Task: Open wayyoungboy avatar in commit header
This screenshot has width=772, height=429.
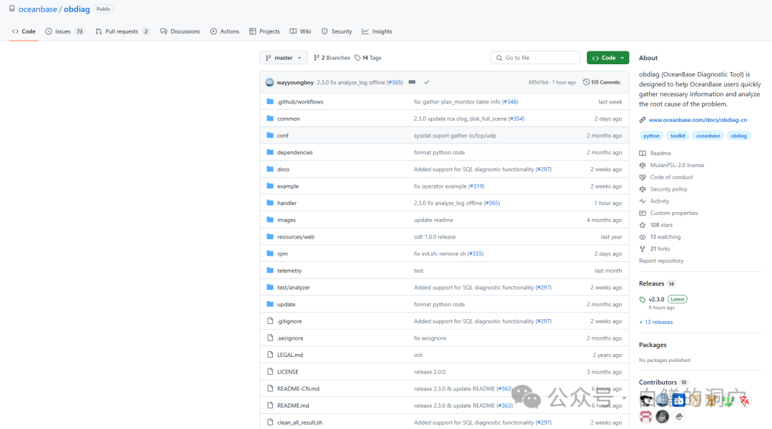Action: [x=269, y=83]
